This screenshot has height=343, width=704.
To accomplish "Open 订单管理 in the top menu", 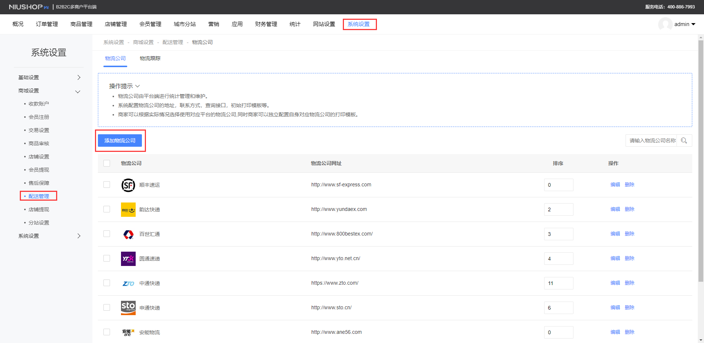I will 47,24.
